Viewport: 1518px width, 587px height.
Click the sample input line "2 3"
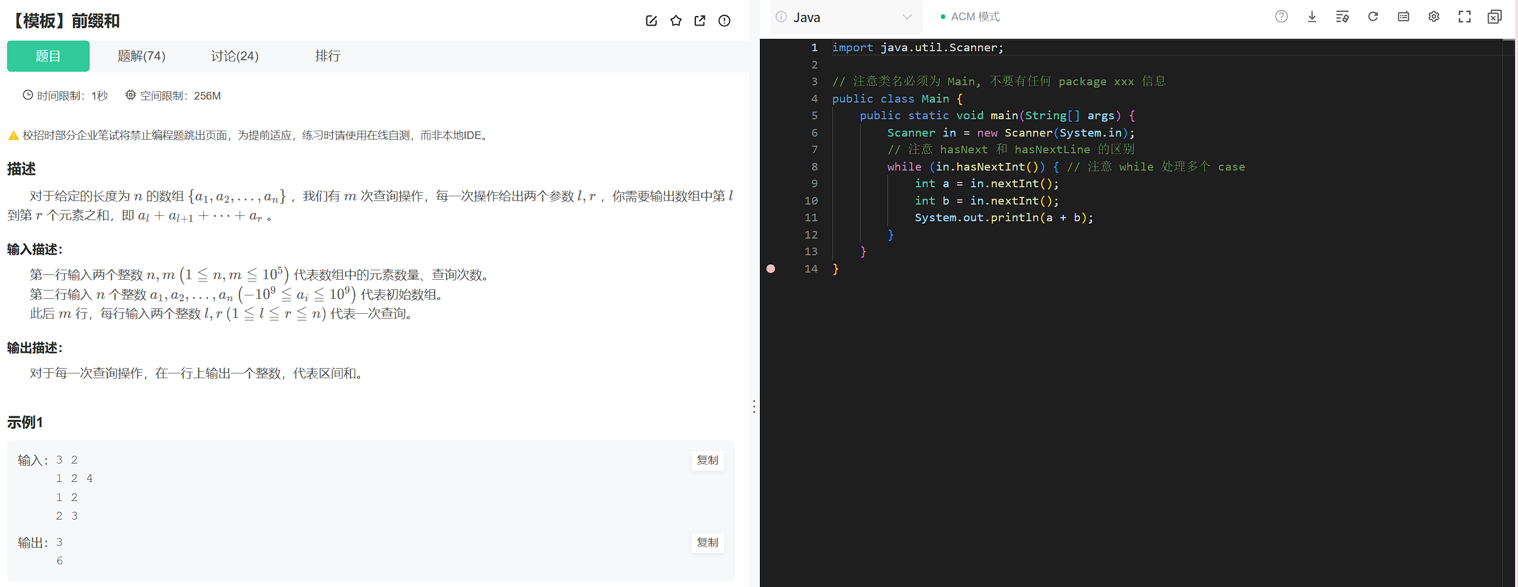[67, 516]
